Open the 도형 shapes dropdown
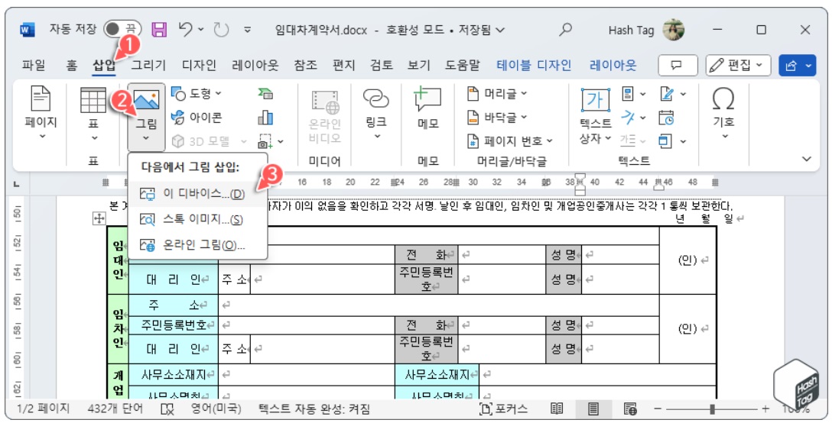 (x=197, y=94)
